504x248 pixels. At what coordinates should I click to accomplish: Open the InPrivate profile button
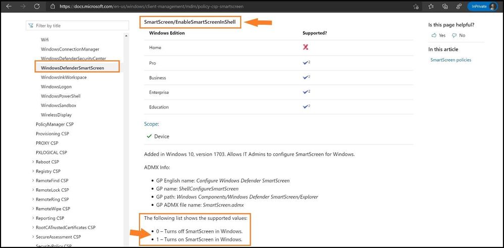click(482, 7)
